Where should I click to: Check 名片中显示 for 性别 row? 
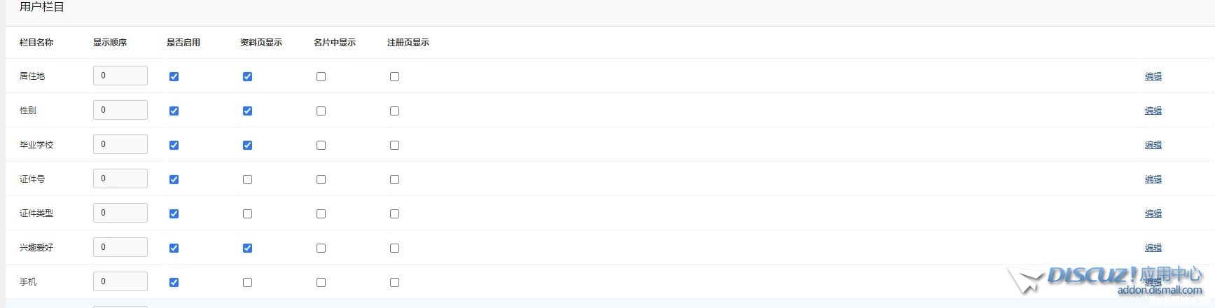click(321, 111)
